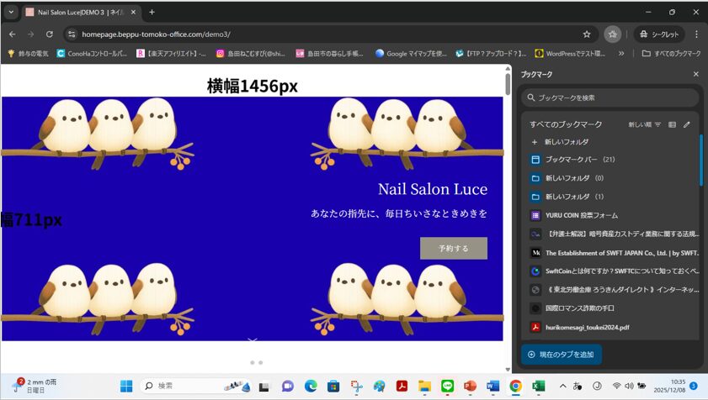Open the FTP？アップロード？ bookmark
This screenshot has width=708, height=400.
[491, 53]
